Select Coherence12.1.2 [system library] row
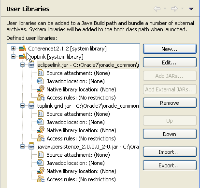This screenshot has height=188, width=200. click(67, 49)
